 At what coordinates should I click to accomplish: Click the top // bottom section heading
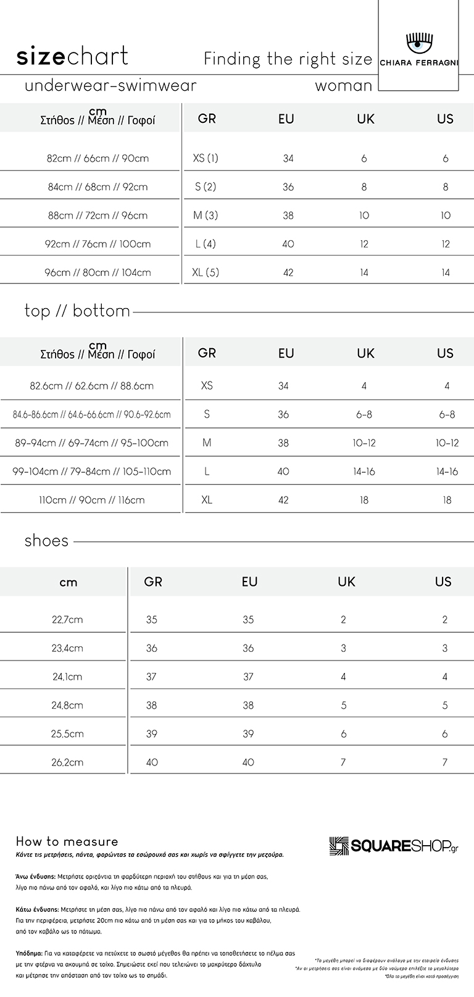(x=77, y=311)
